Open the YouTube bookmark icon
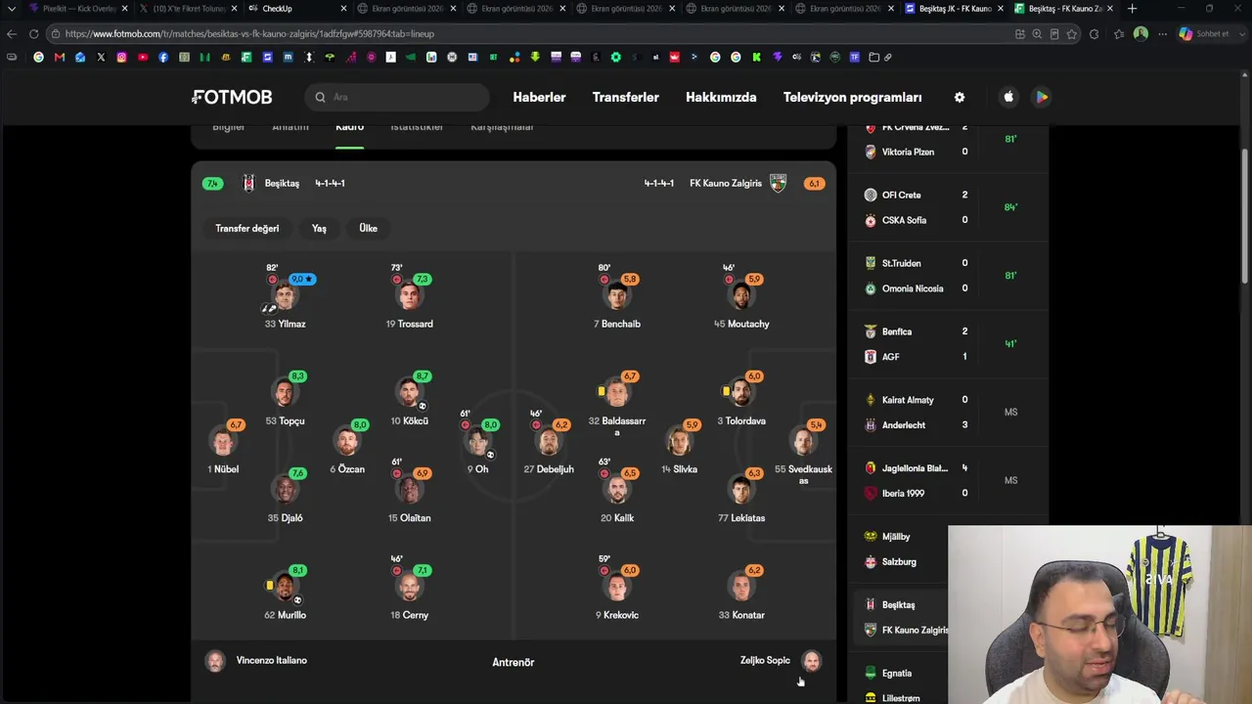The width and height of the screenshot is (1252, 704). pyautogui.click(x=143, y=57)
